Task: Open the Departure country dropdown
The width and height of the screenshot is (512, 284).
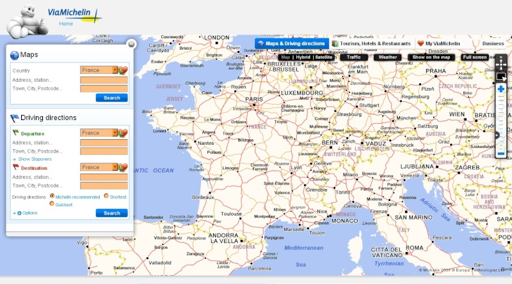Action: (x=99, y=133)
